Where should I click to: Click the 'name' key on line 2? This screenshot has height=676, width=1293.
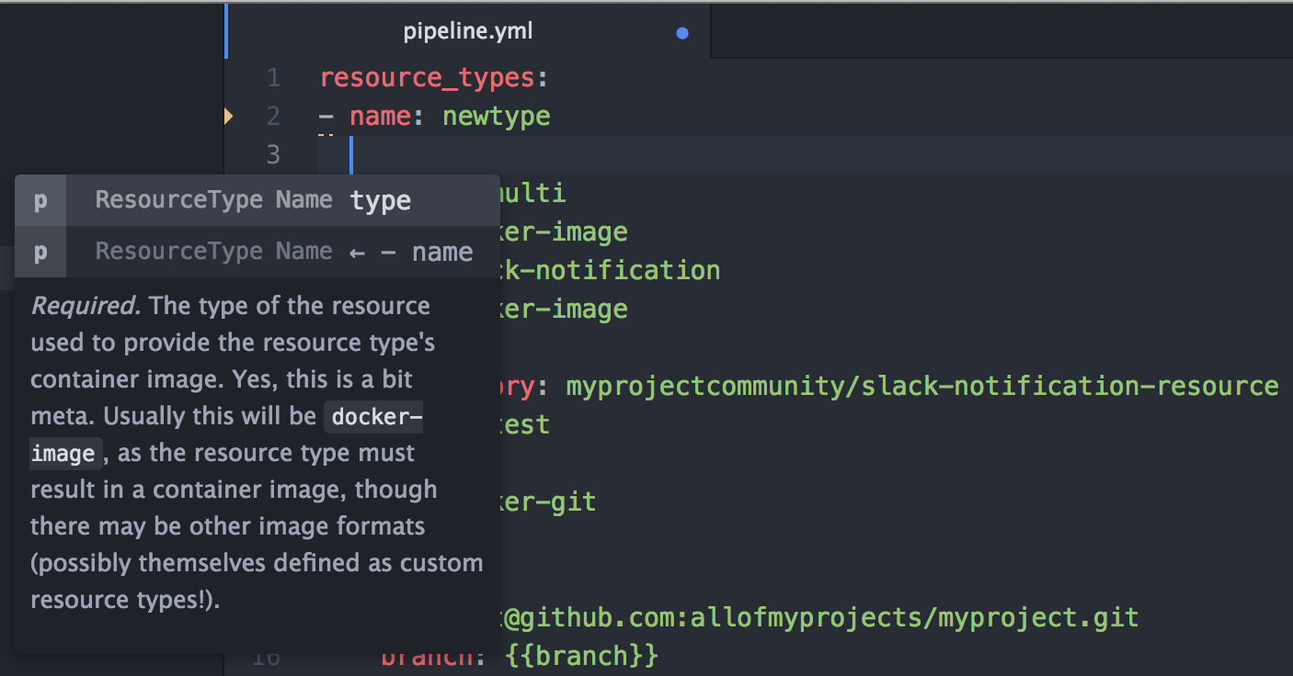coord(381,118)
